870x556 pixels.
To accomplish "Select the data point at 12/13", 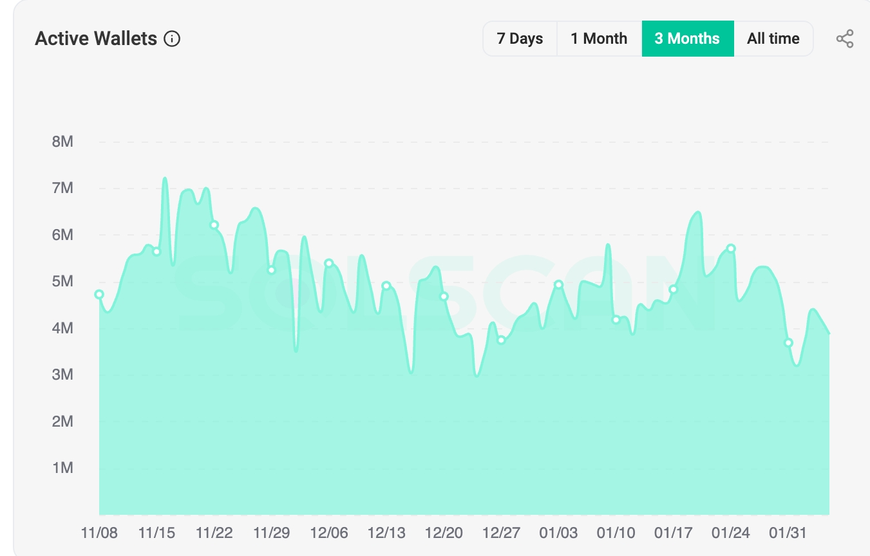I will [x=386, y=286].
